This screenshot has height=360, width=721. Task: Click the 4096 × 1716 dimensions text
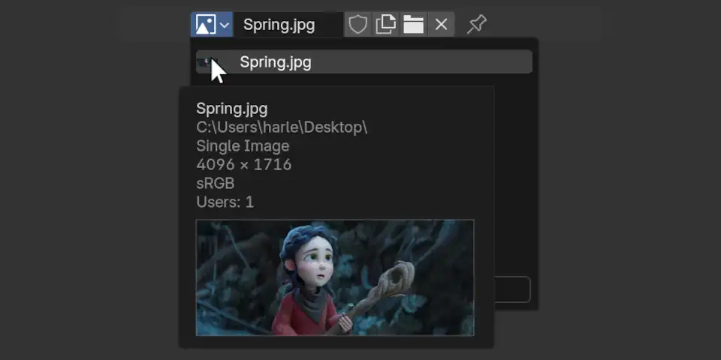243,164
